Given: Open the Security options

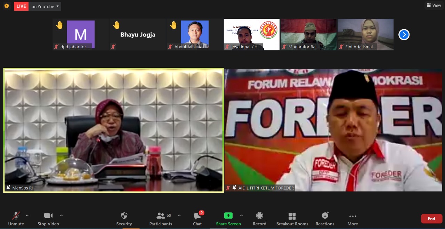Looking at the screenshot, I should click(124, 219).
